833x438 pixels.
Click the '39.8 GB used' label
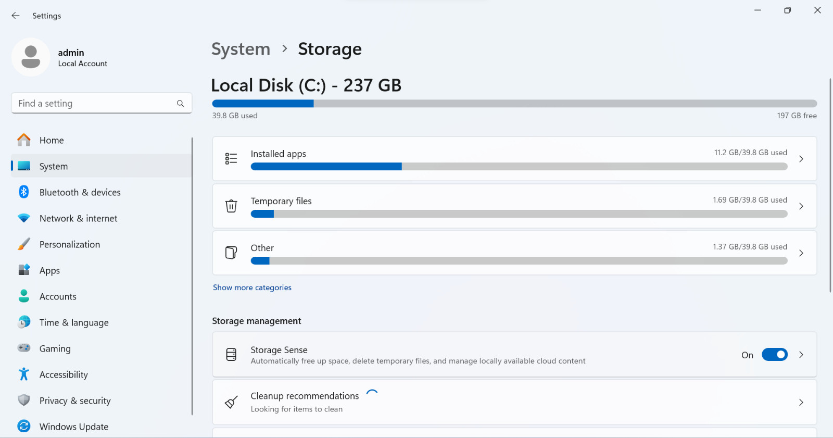pos(235,116)
